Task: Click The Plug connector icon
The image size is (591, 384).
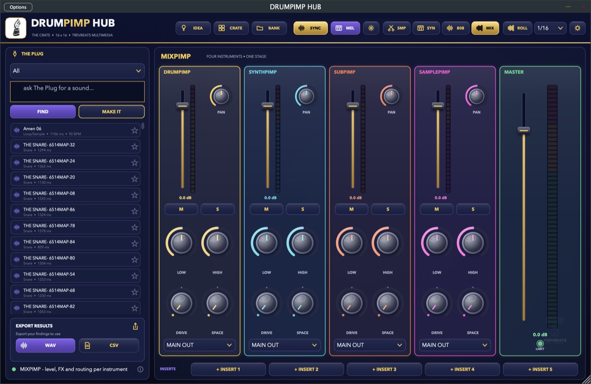Action: pos(15,54)
